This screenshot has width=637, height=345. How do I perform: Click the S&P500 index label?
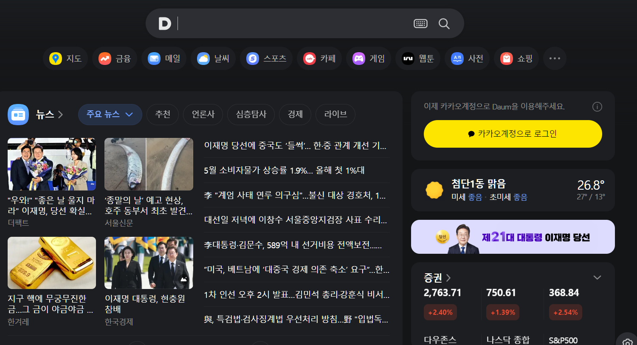[563, 340]
